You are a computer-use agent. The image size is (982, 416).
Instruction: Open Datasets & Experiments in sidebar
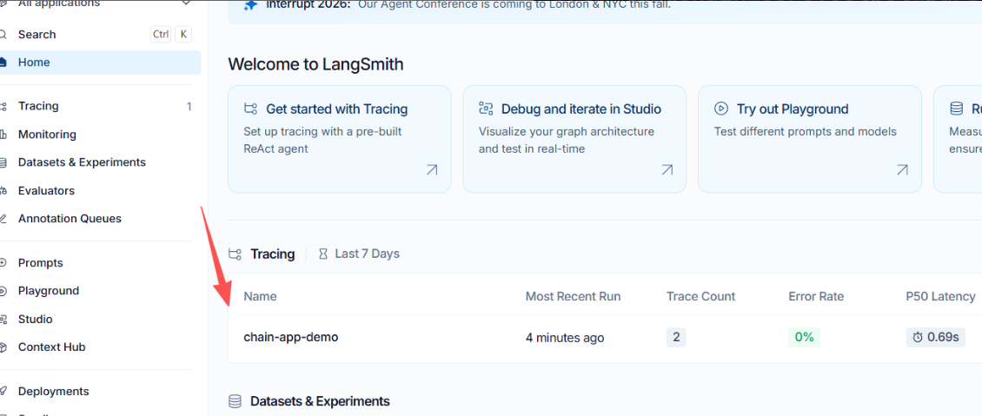coord(82,162)
